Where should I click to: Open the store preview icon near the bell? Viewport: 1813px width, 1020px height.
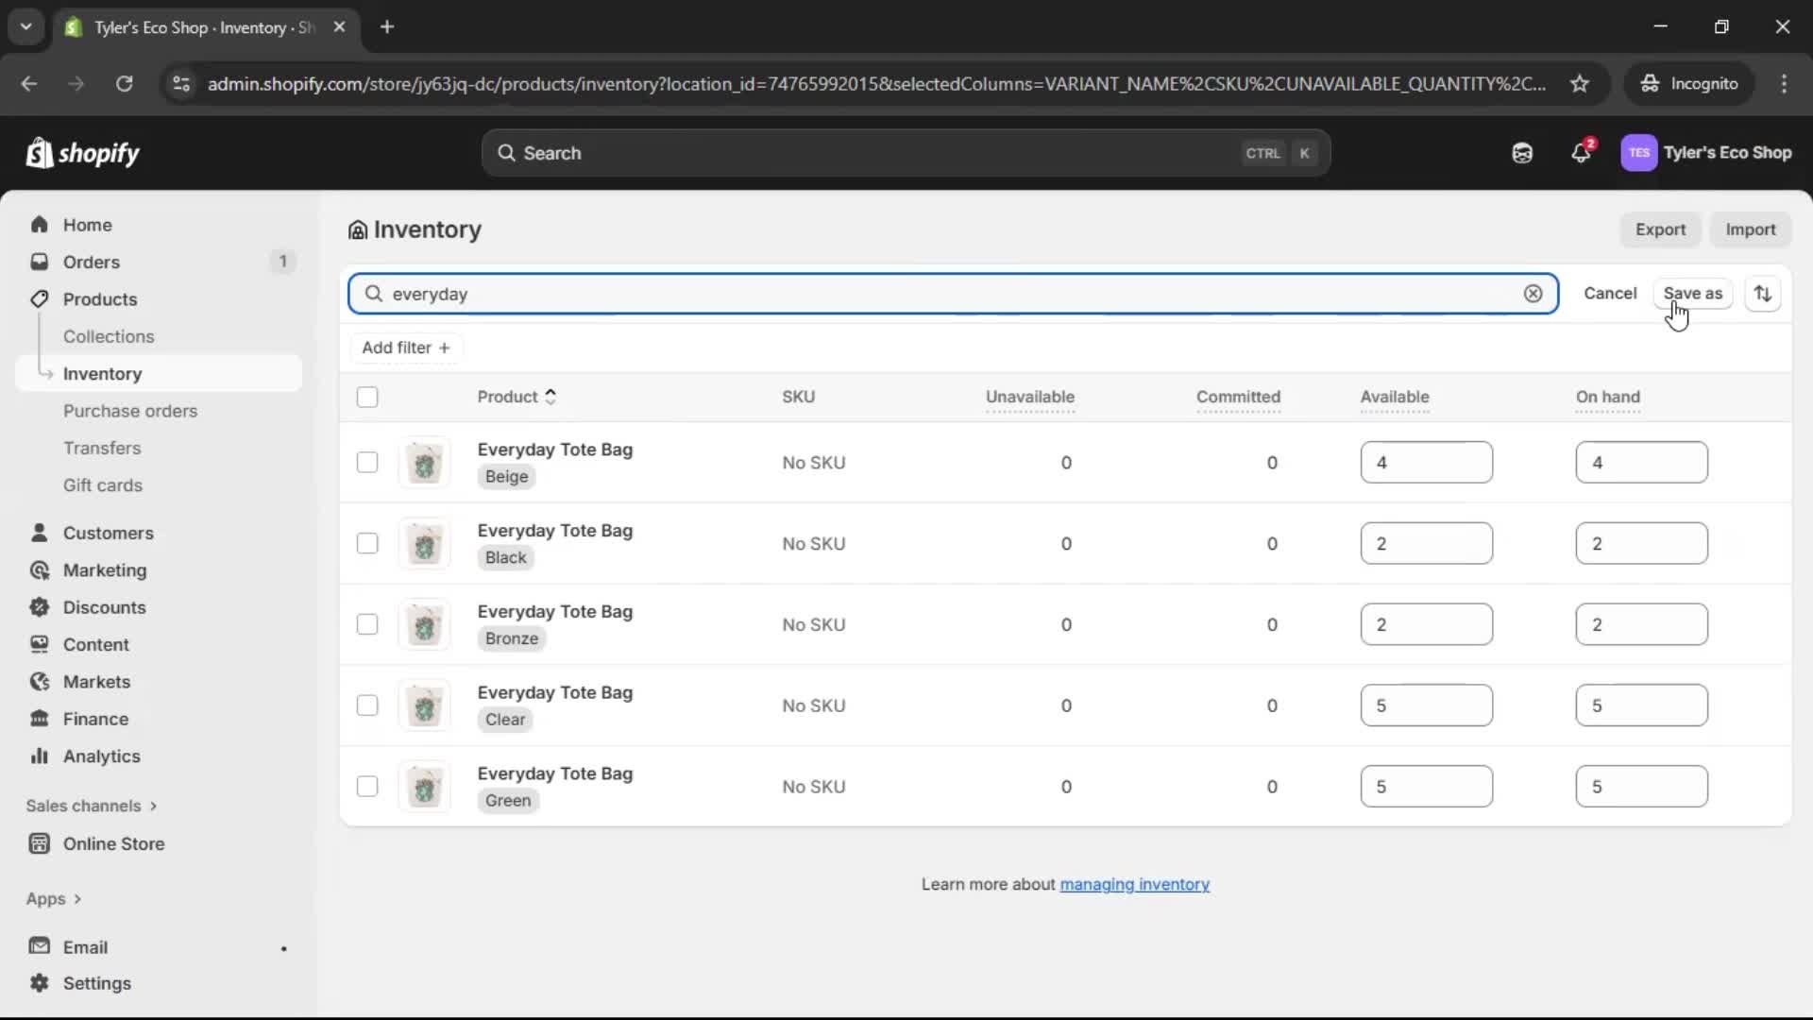tap(1522, 152)
